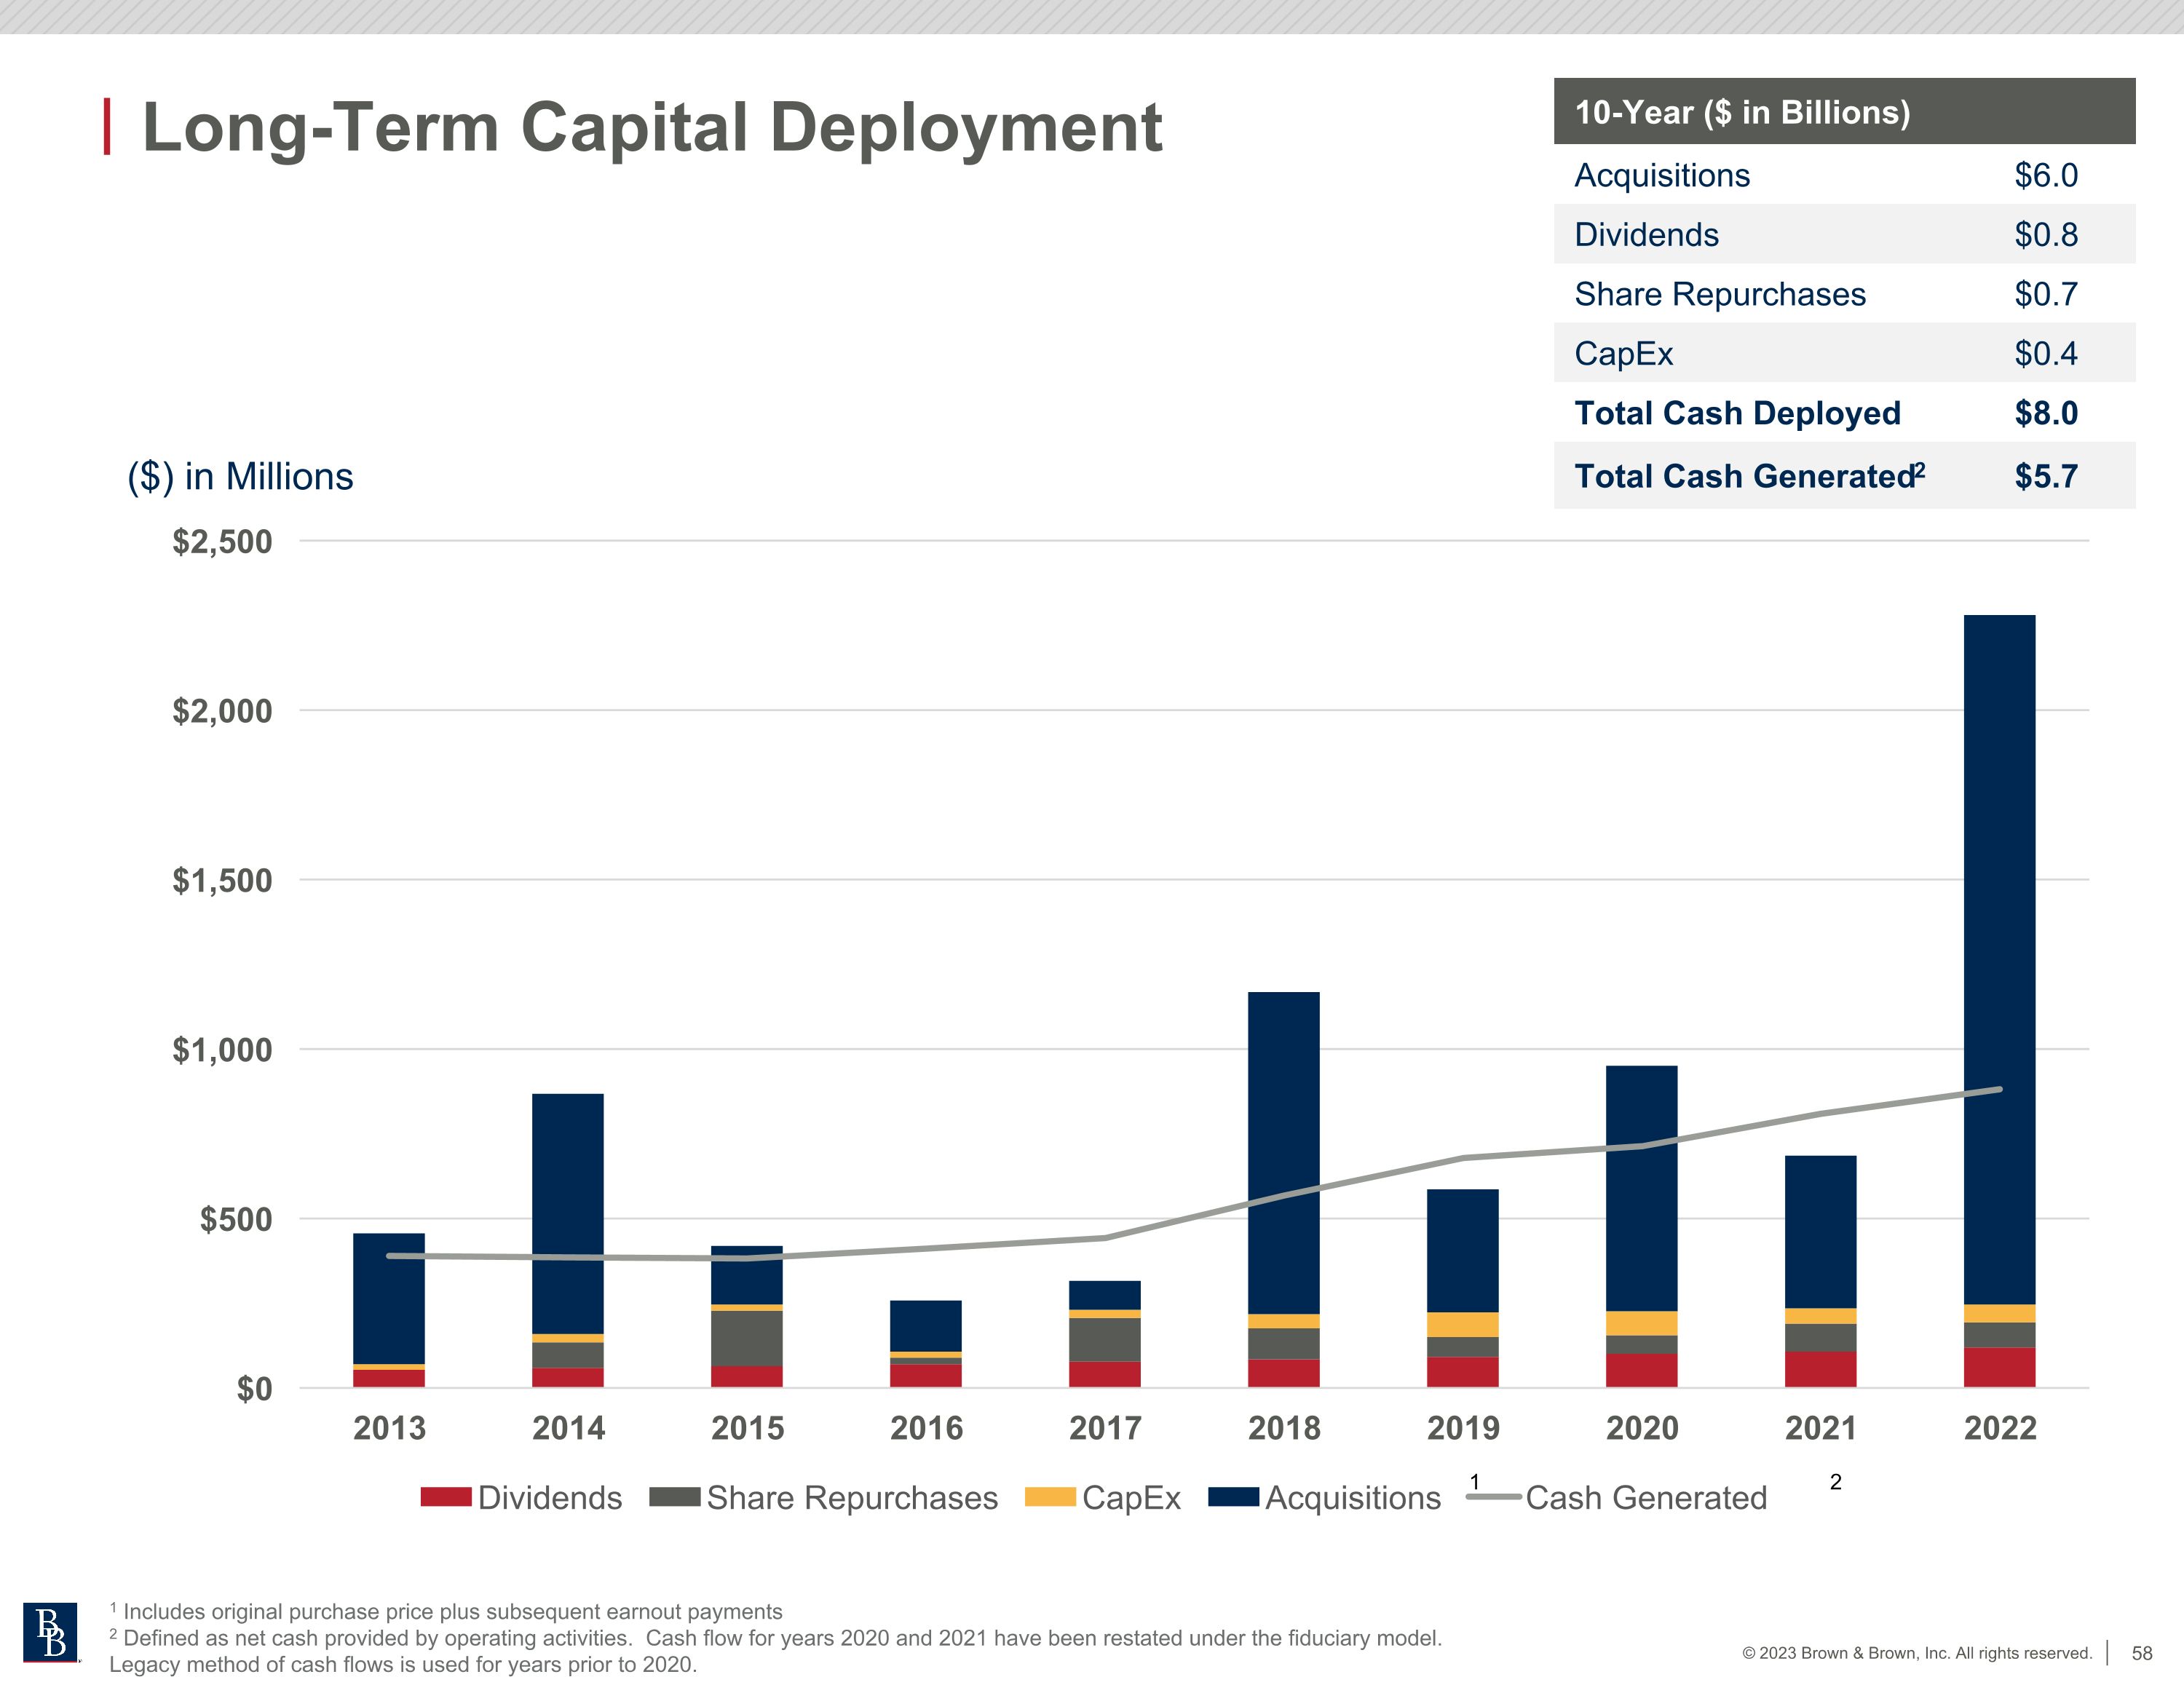
Task: Click the 2022 navy acquisitions bar segment
Action: (x=2000, y=960)
